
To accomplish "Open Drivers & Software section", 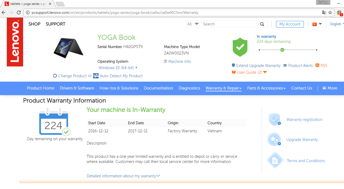I will [77, 88].
